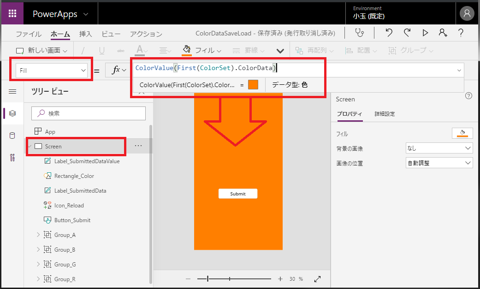
Task: Click the fx formula button
Action: tap(118, 70)
